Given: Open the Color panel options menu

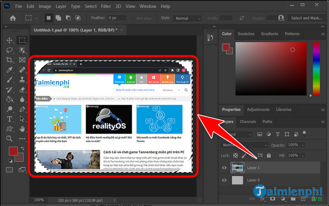Looking at the screenshot, I should (323, 34).
